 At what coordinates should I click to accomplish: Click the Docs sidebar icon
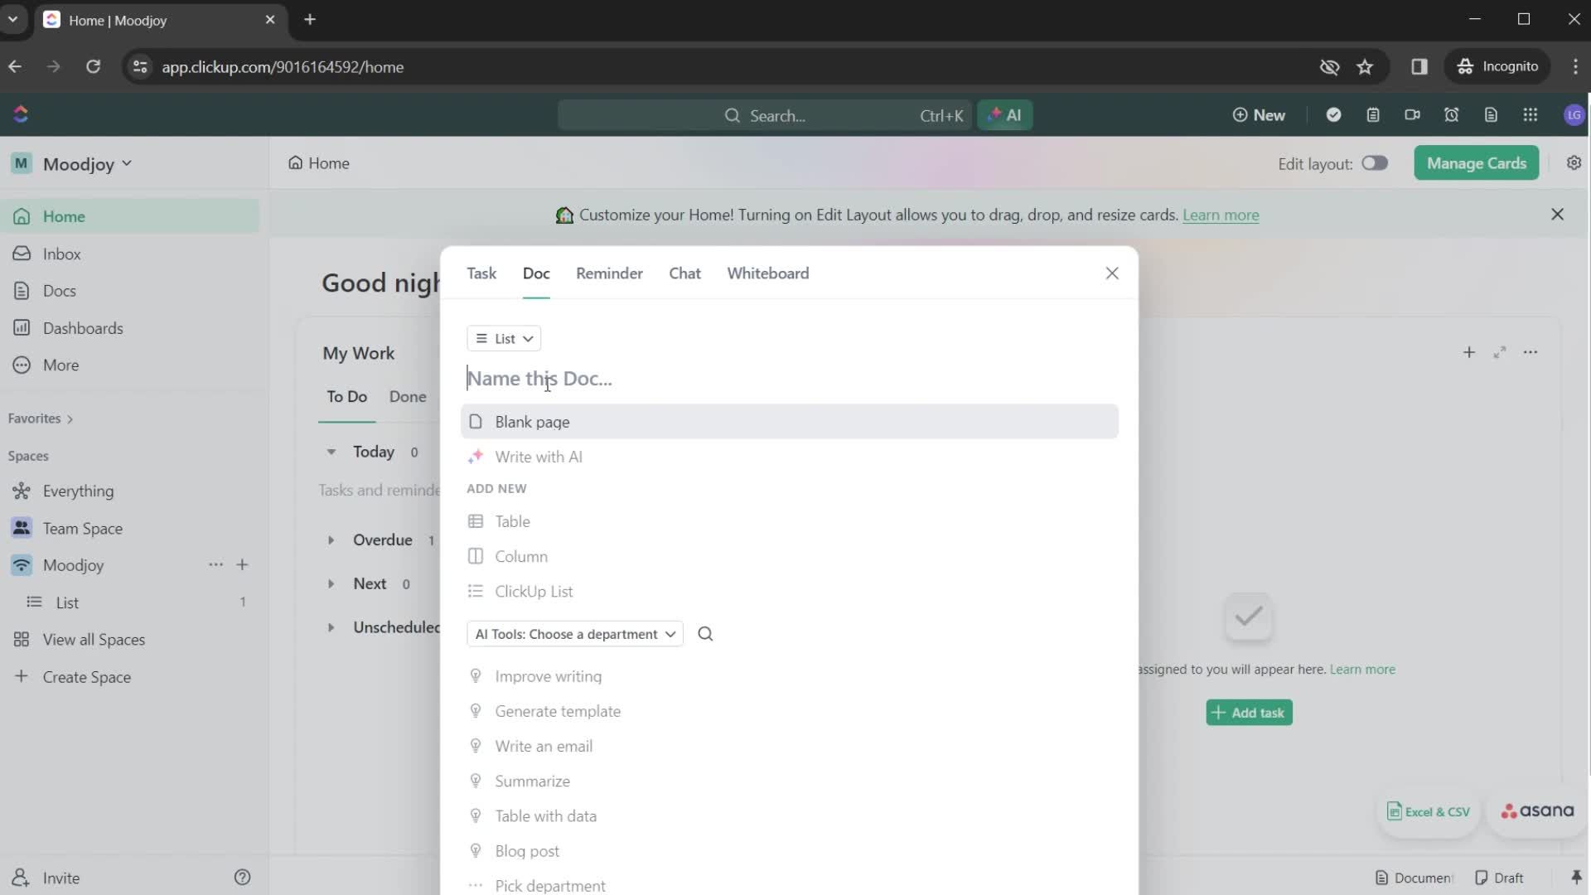(21, 291)
